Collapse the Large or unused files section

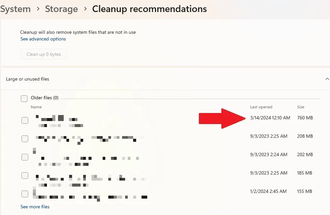coord(327,79)
